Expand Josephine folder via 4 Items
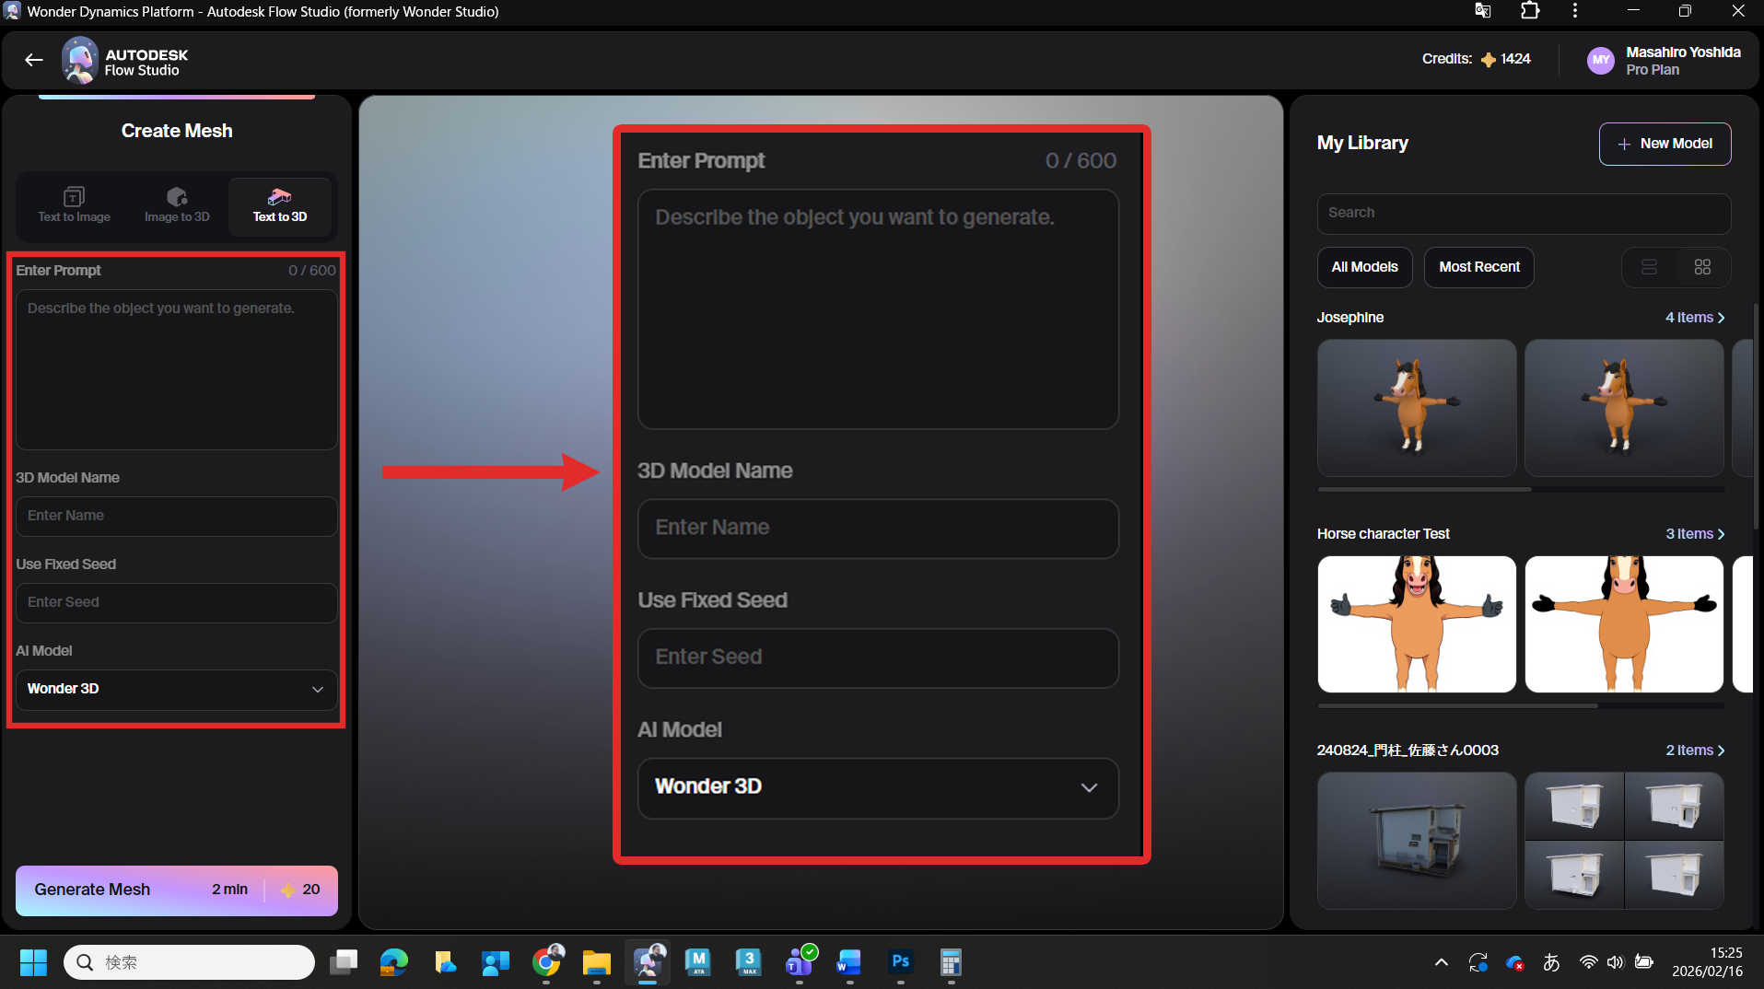1764x989 pixels. [1694, 318]
